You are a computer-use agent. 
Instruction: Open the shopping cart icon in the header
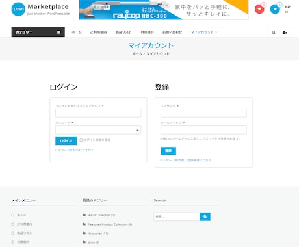[x=275, y=9]
